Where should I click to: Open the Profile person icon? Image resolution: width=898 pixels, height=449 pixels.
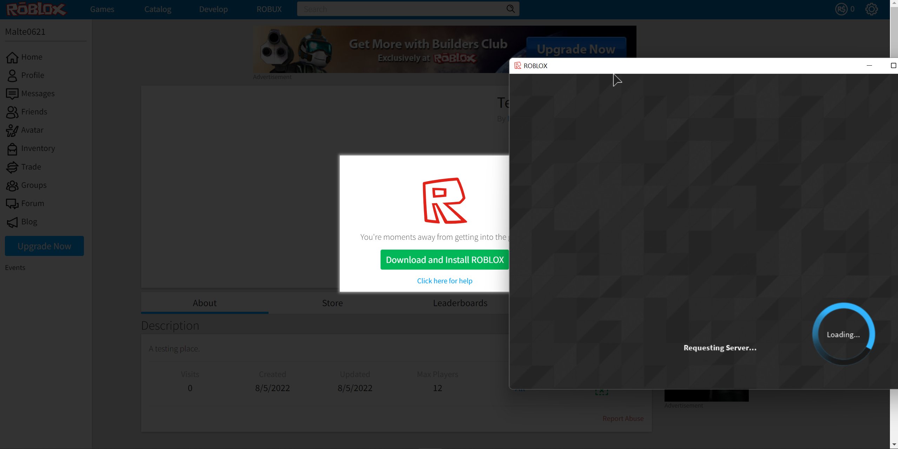point(12,75)
